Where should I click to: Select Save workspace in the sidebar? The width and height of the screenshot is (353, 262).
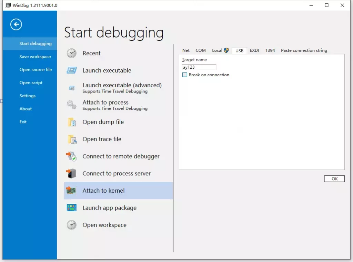(x=35, y=57)
